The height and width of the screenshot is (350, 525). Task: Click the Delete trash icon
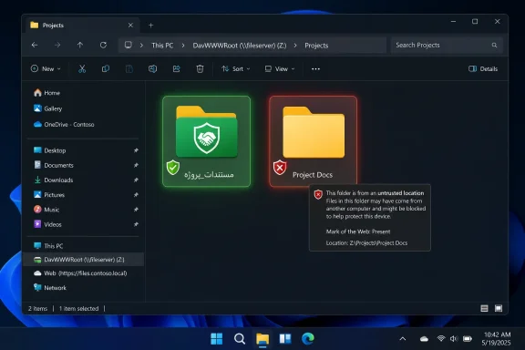click(200, 68)
